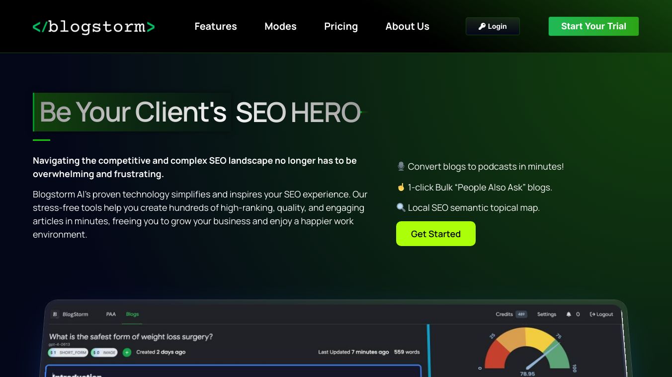
Task: Select the Blogs tab in dashboard preview
Action: (132, 314)
